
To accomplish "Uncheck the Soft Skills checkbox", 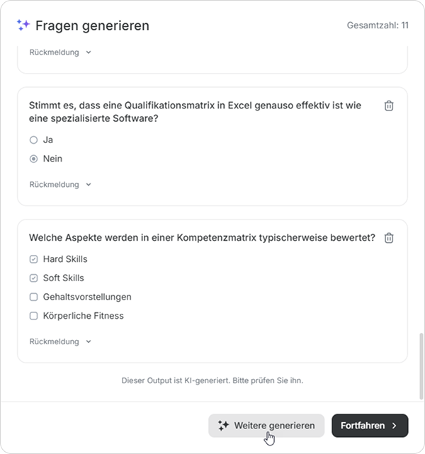I will (33, 278).
